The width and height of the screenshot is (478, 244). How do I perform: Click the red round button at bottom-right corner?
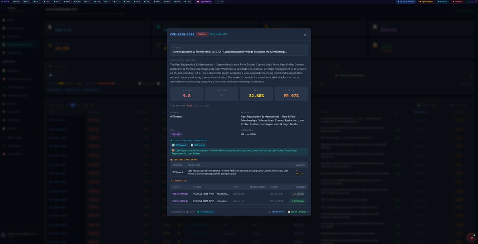[471, 237]
